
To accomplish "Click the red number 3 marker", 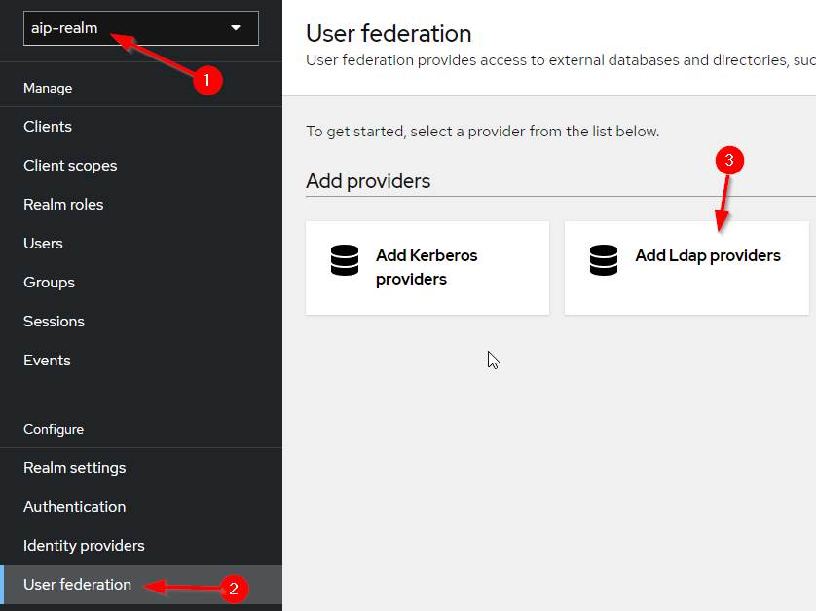I will click(x=729, y=160).
